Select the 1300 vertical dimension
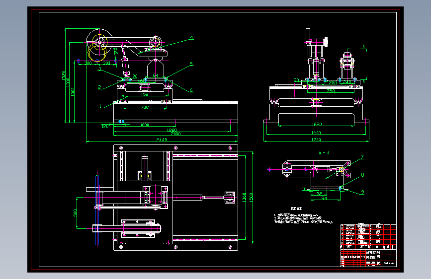The width and height of the screenshot is (431, 279). click(68, 83)
